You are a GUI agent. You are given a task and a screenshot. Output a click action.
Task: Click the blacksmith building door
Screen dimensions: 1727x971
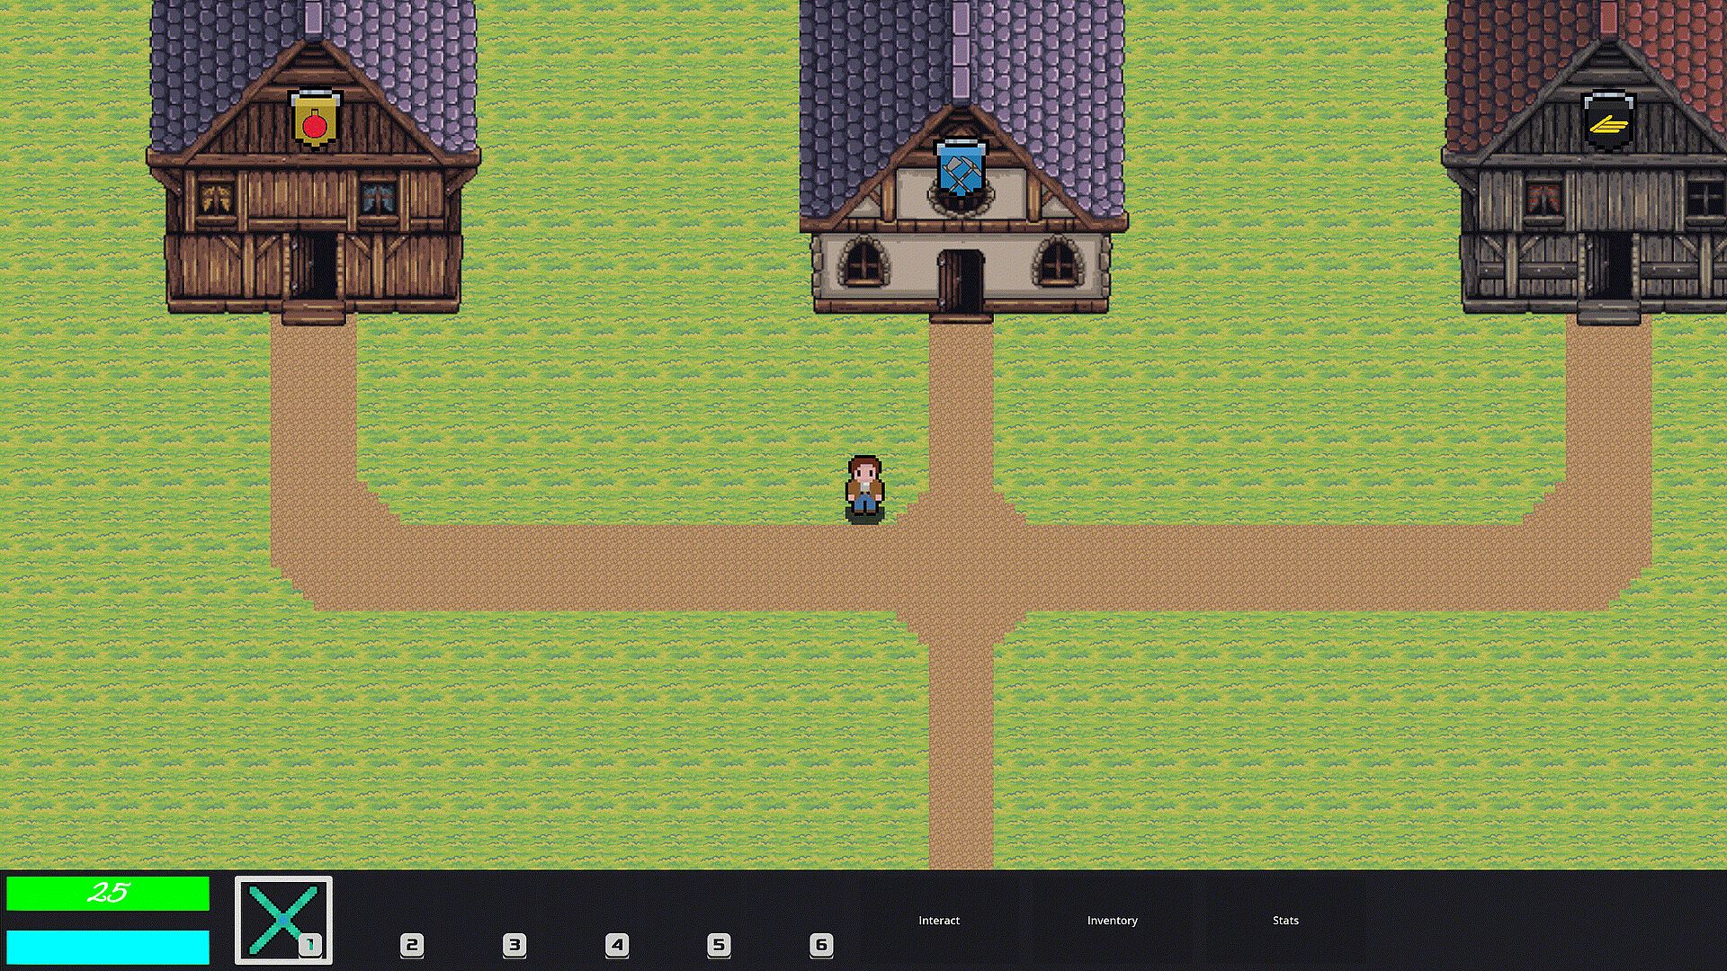pyautogui.click(x=960, y=281)
